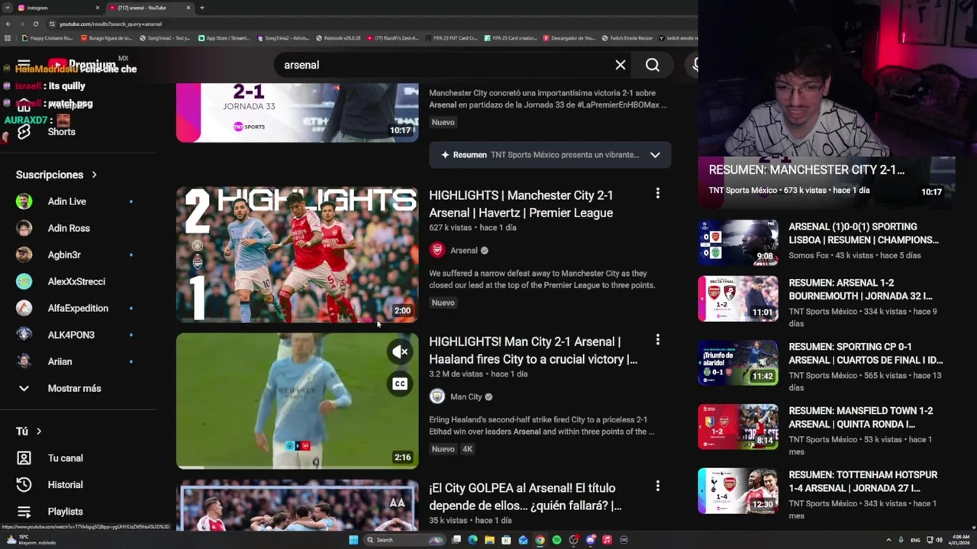Screen dimensions: 977x549
Task: Open the Windows Start menu
Action: [x=353, y=540]
